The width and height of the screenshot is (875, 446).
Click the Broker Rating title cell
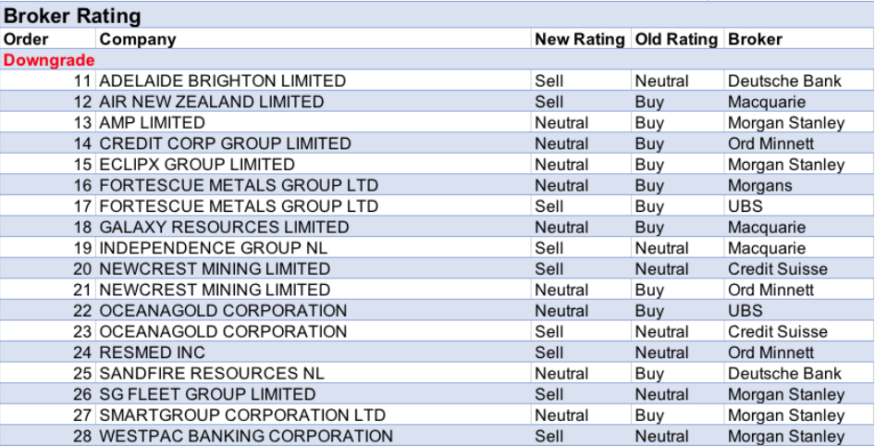[x=73, y=16]
